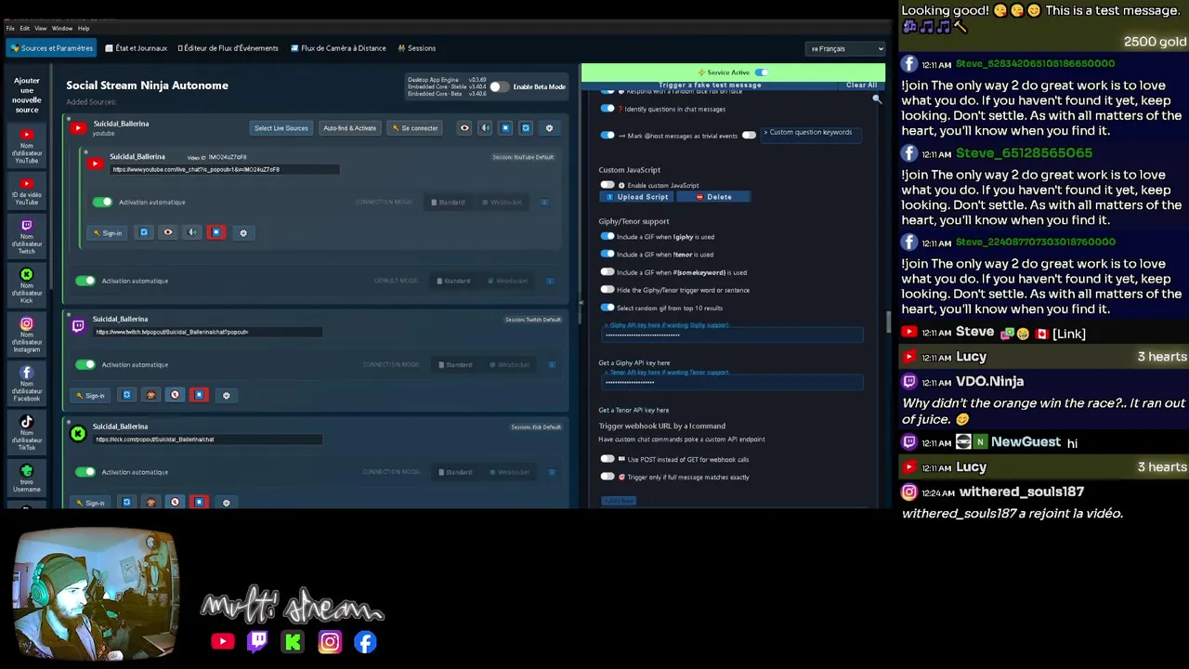Add a TikTok username source
The image size is (1189, 669).
[26, 434]
